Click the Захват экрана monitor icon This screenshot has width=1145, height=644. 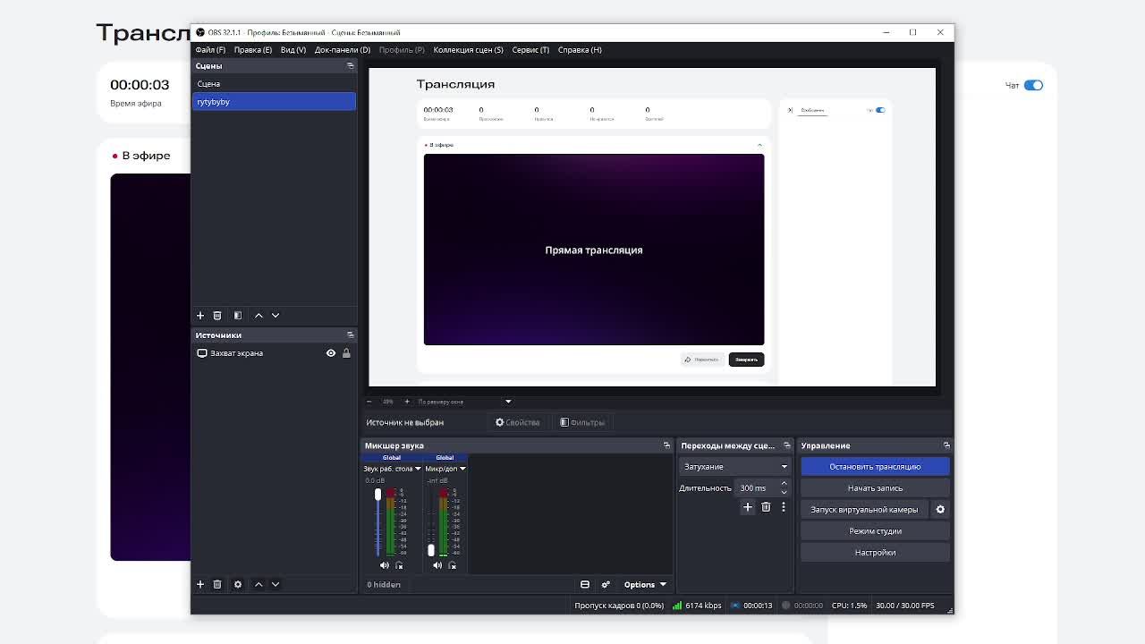(202, 353)
